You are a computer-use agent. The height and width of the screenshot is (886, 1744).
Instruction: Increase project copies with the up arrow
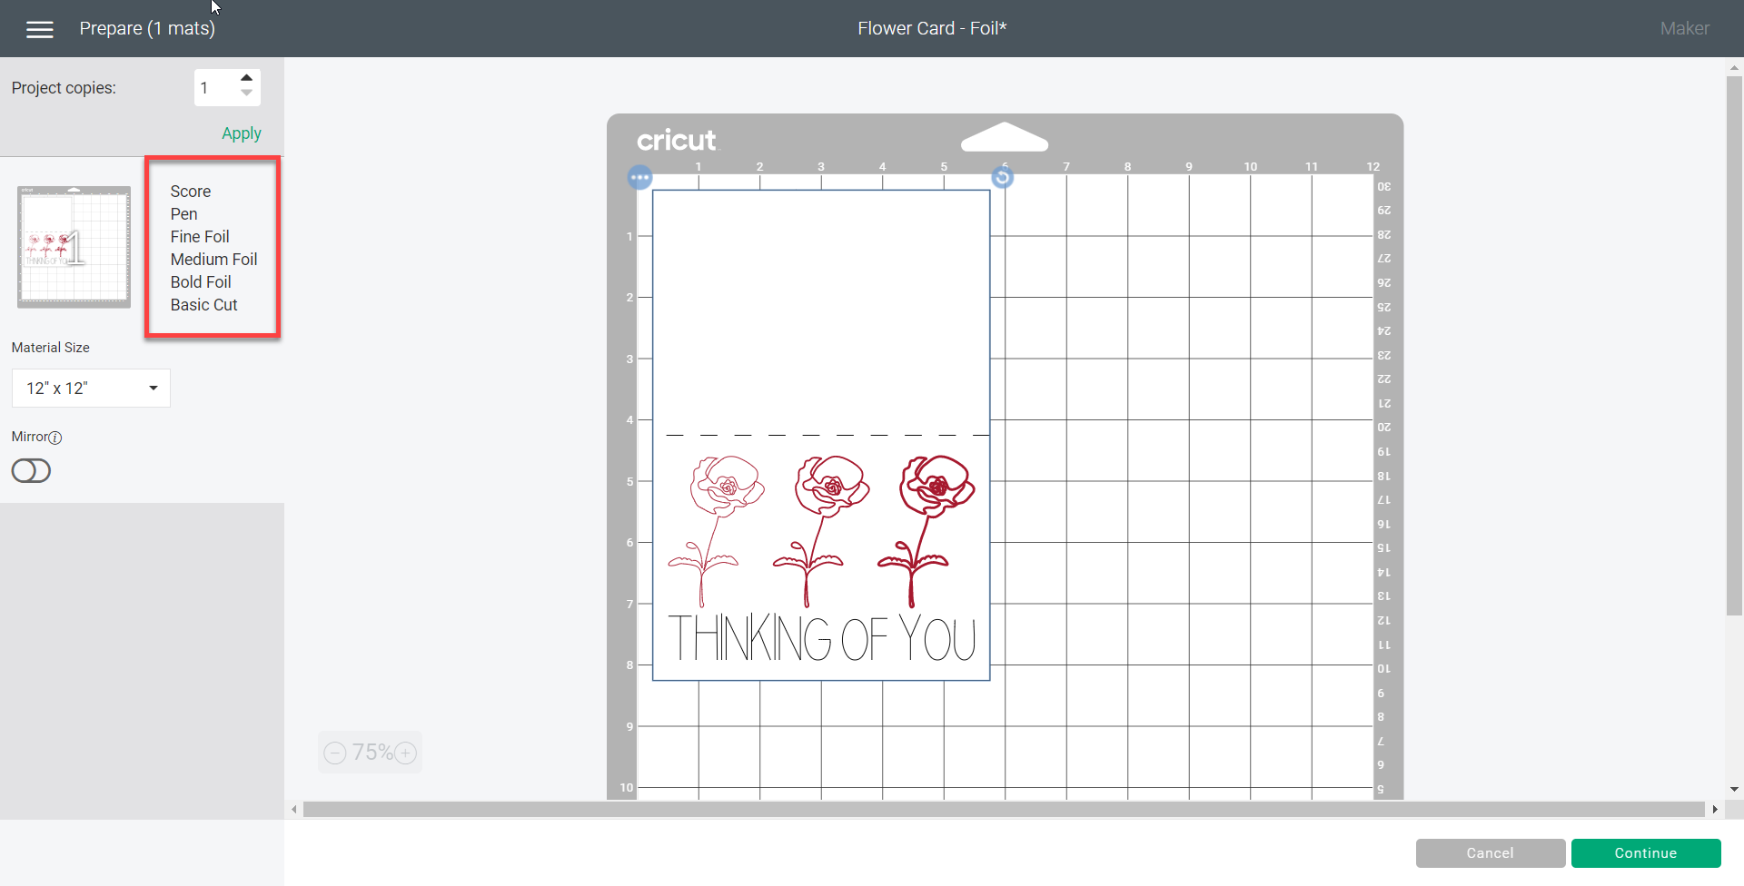247,77
